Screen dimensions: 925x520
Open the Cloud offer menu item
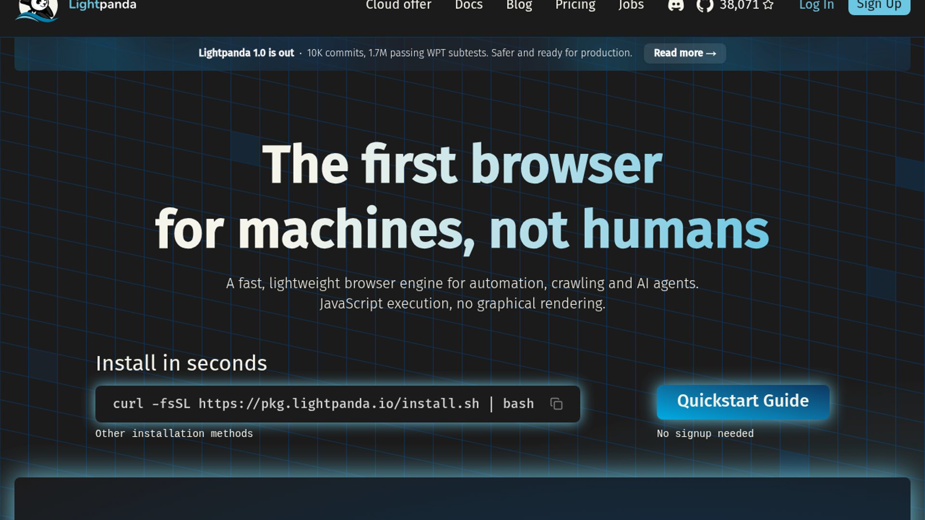coord(398,5)
